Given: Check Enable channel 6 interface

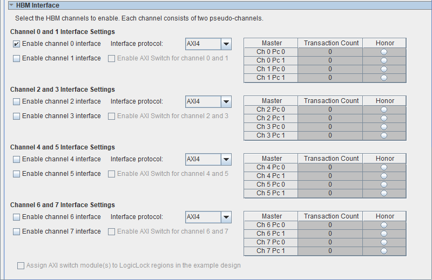Looking at the screenshot, I should pos(17,217).
